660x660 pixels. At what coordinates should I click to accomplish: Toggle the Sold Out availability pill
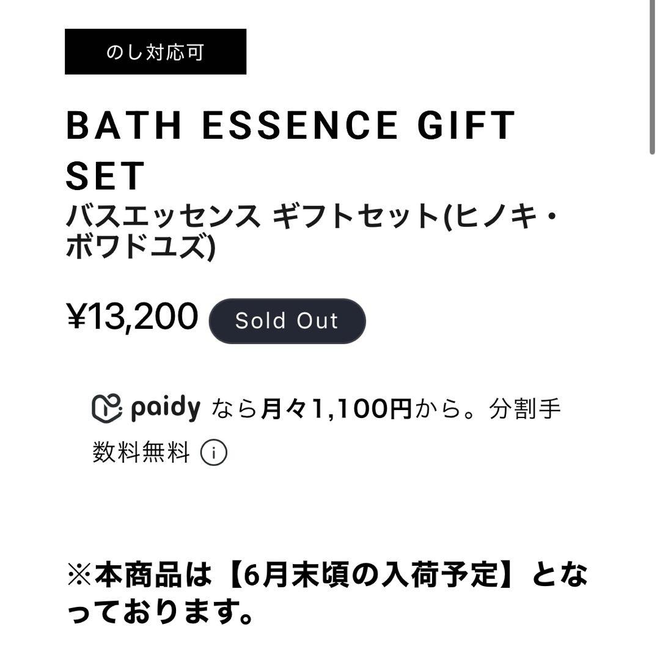(x=287, y=320)
